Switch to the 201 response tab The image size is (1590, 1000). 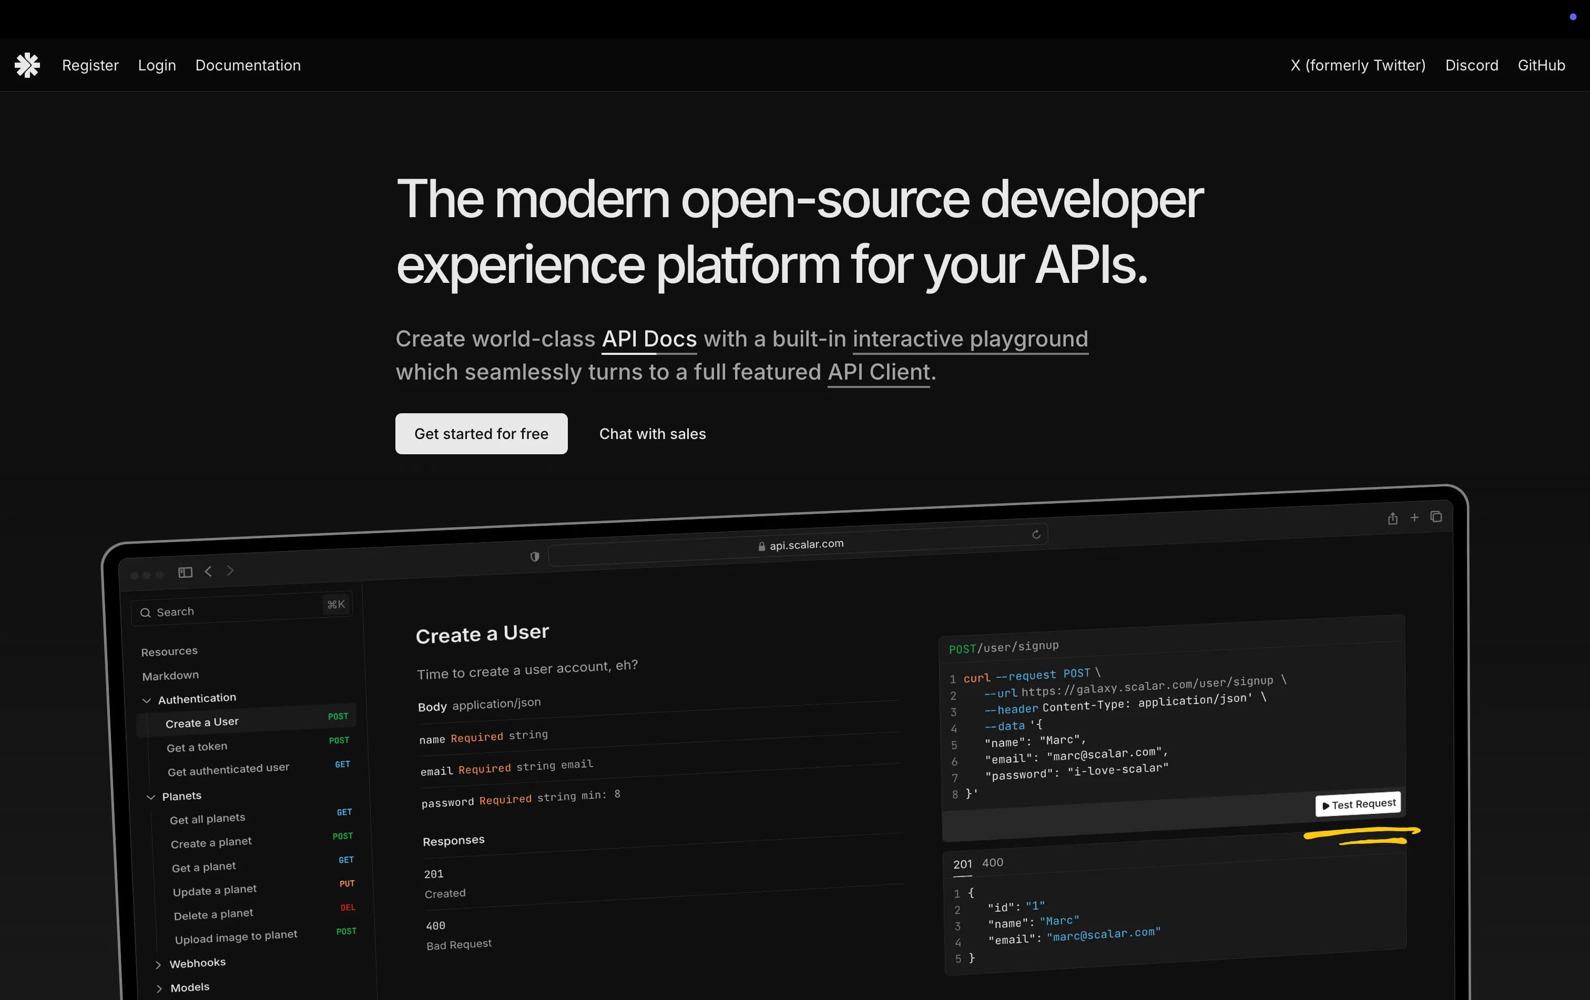963,864
